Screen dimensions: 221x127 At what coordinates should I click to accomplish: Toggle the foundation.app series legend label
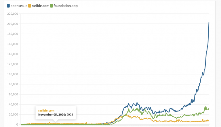66,5
